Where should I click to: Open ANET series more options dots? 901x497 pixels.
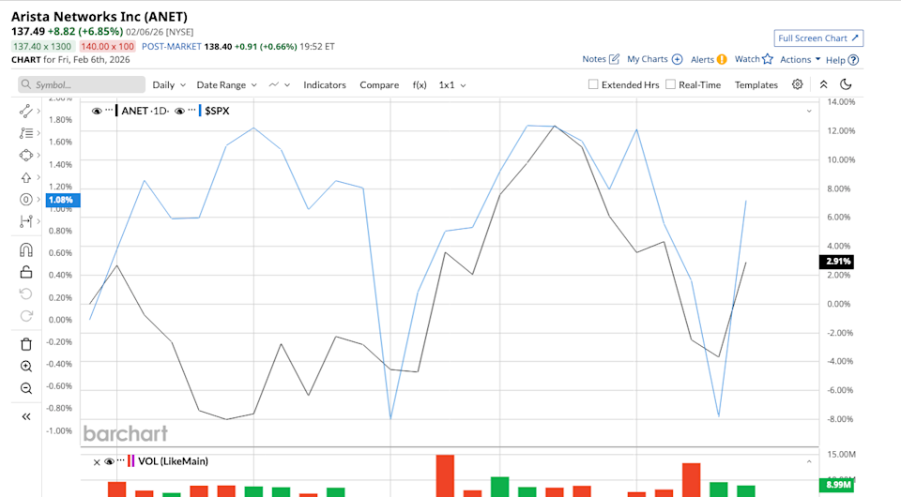click(x=109, y=111)
